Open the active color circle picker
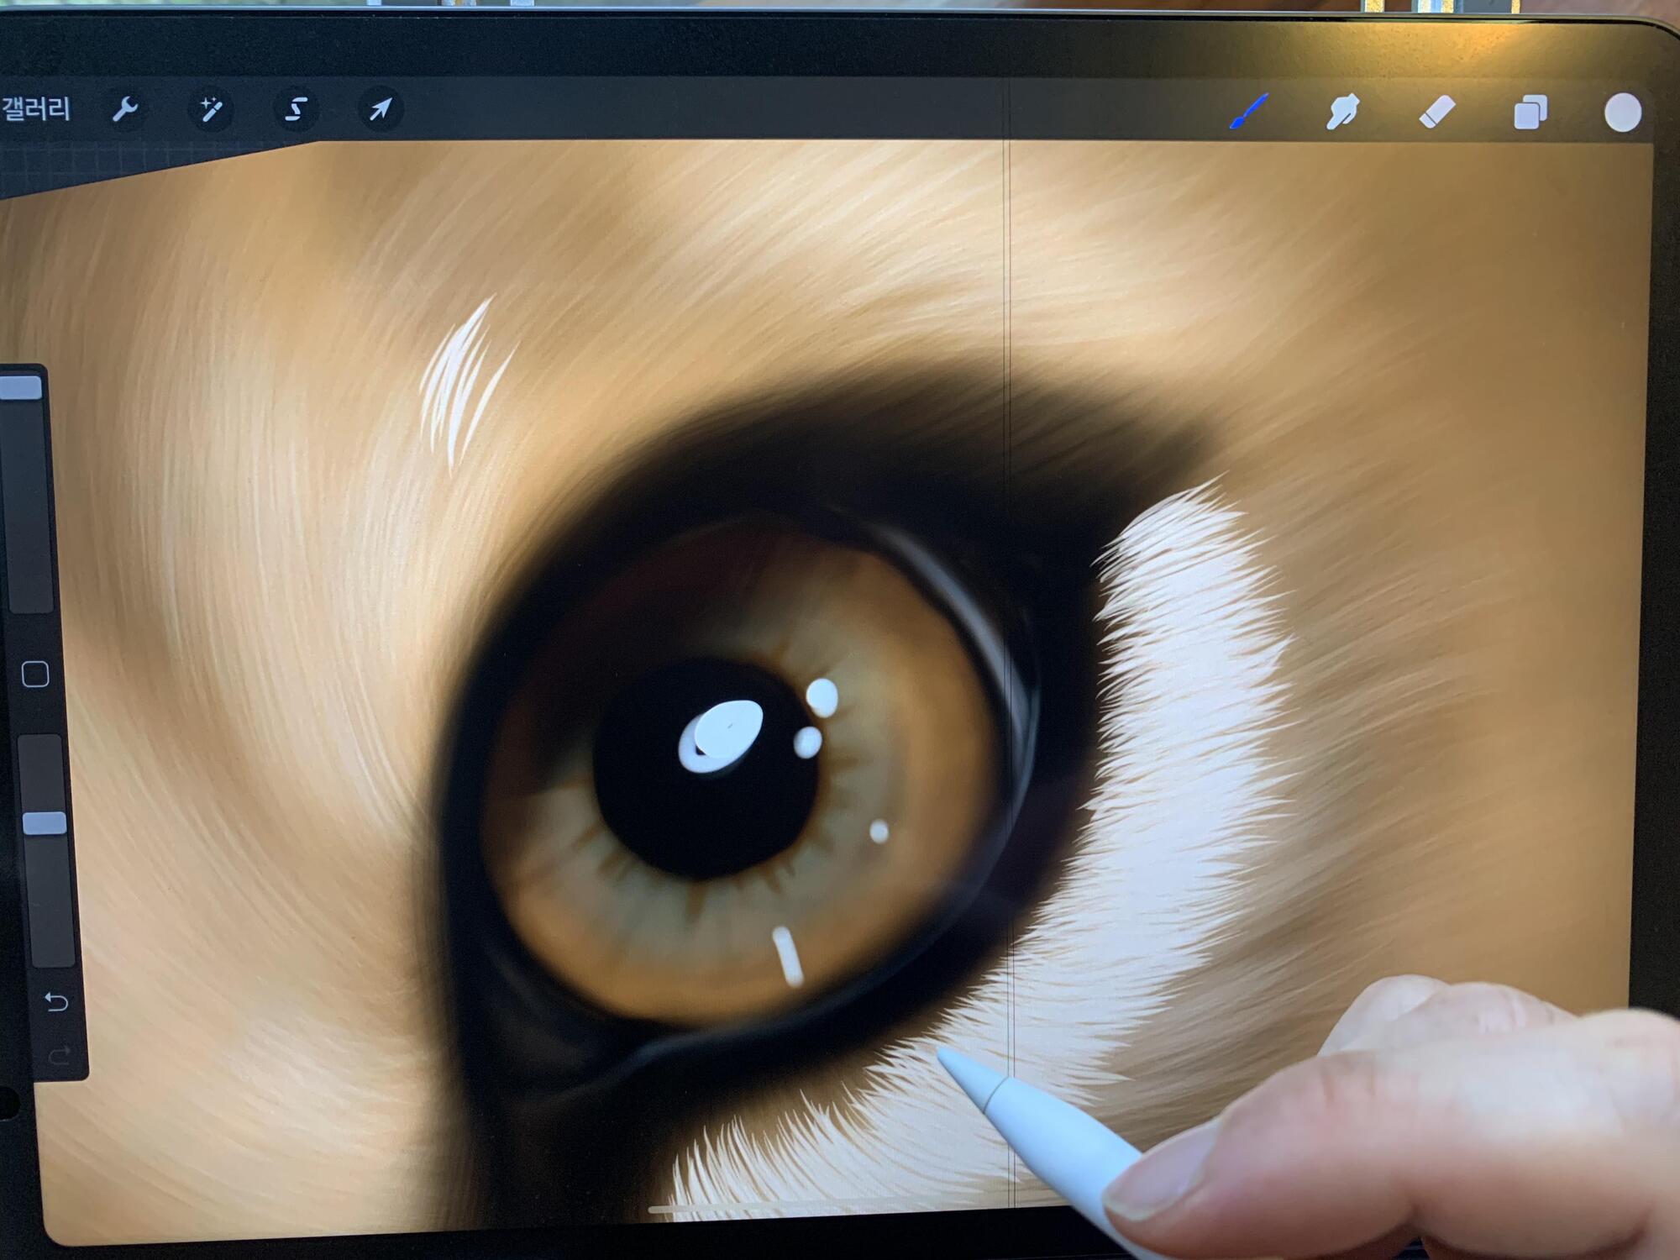1680x1260 pixels. 1622,113
